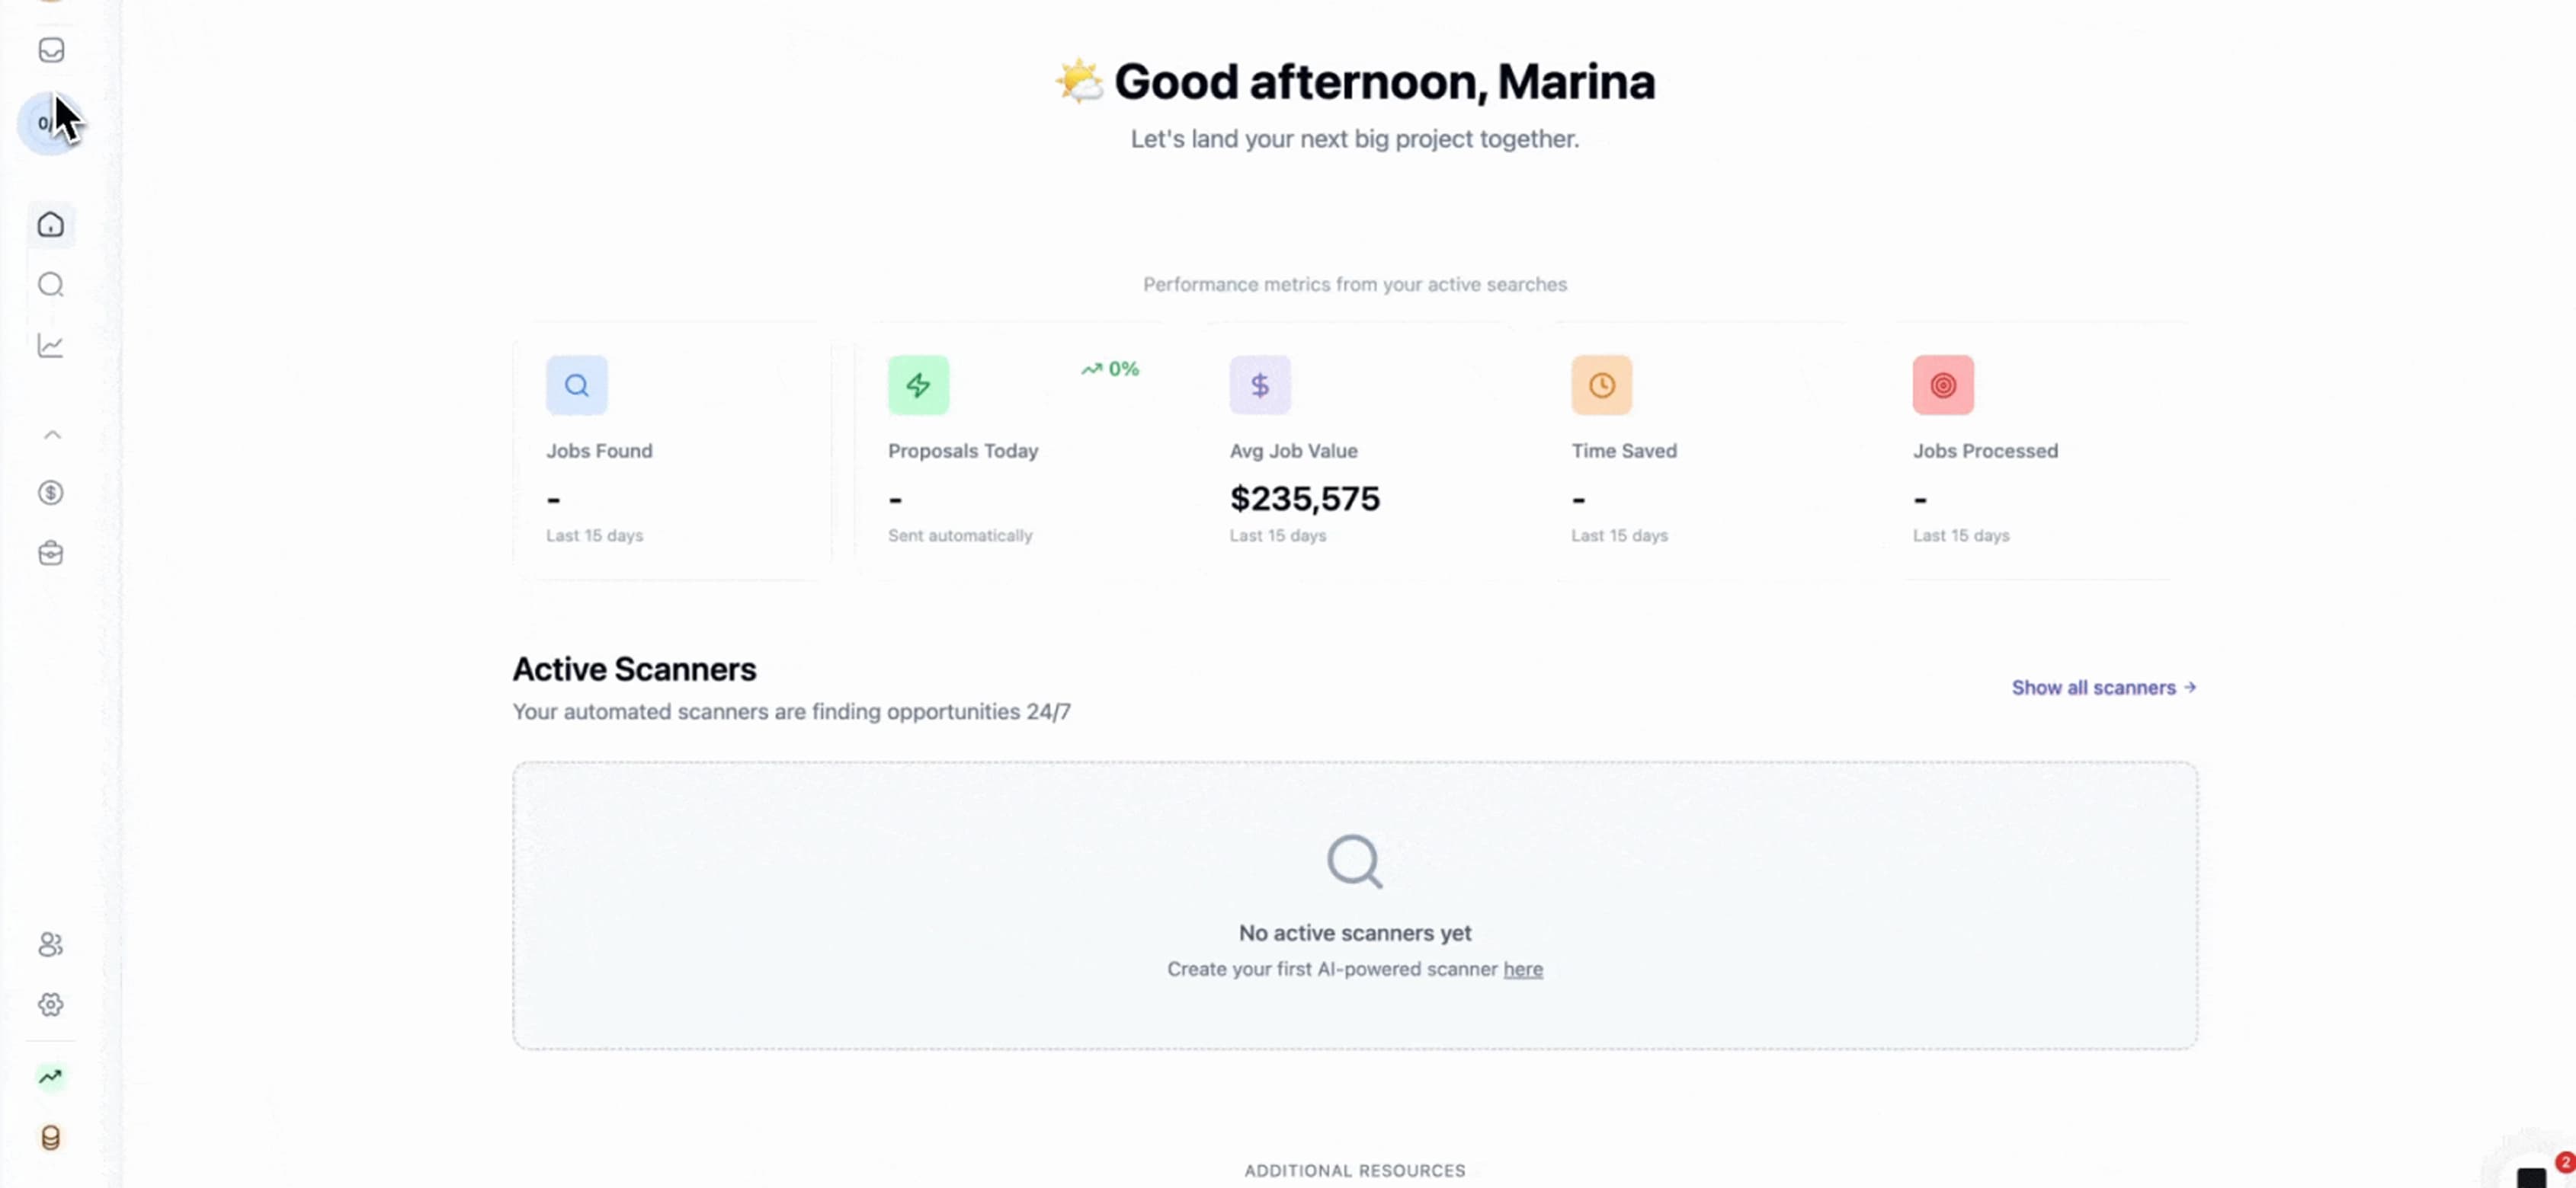Open the search scanners magnifier icon in sidebar

tap(51, 286)
